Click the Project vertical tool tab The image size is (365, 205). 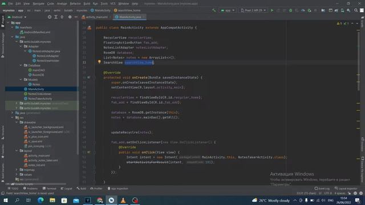click(x=2, y=22)
